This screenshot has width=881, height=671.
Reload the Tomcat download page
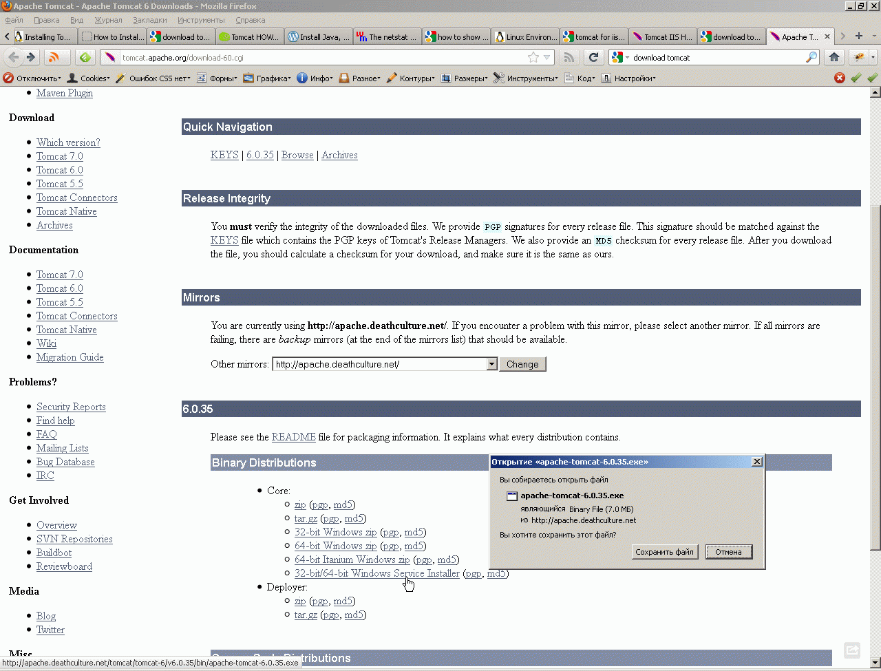click(x=593, y=57)
